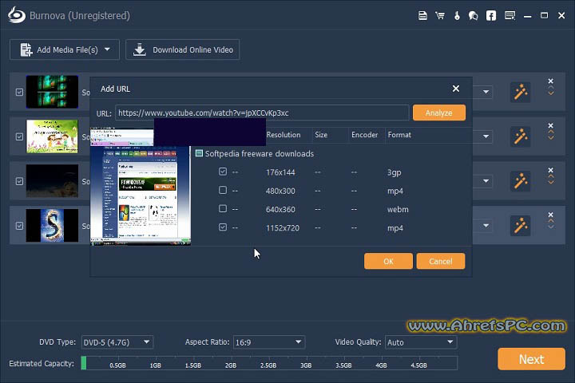Click the Size column header
The image size is (575, 383).
[321, 135]
